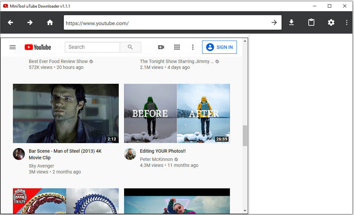This screenshot has width=354, height=215.
Task: Click inside the YouTube search field
Action: tap(92, 47)
